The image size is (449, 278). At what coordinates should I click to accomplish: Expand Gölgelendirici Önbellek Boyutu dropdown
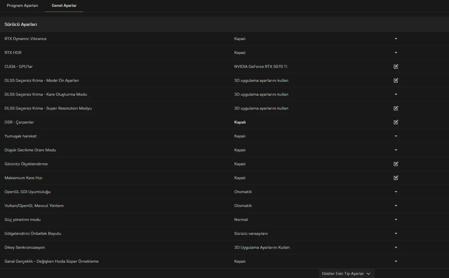(x=396, y=233)
